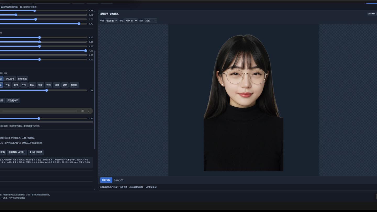
Task: Switch expression to 困倦
Action: pos(57,85)
